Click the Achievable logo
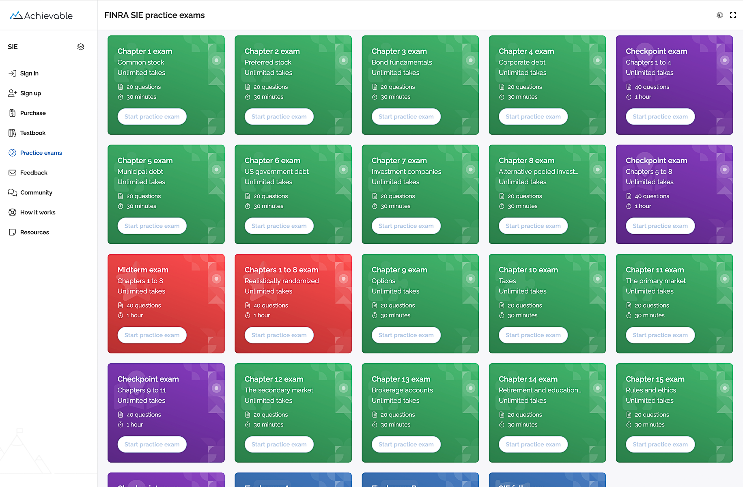Screen dimensions: 743x487 pyautogui.click(x=41, y=15)
